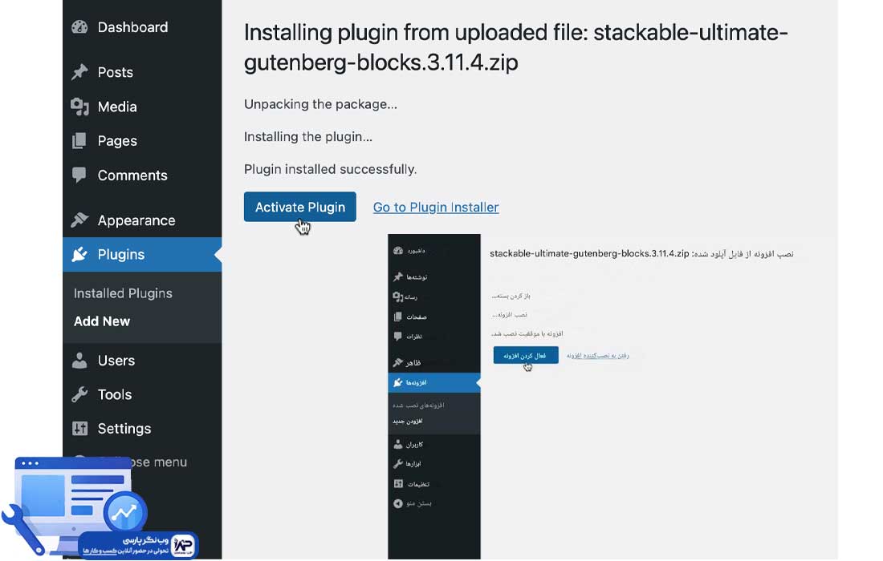Viewport: 883px width, 561px height.
Task: Click the Tools wrench icon
Action: pos(79,394)
